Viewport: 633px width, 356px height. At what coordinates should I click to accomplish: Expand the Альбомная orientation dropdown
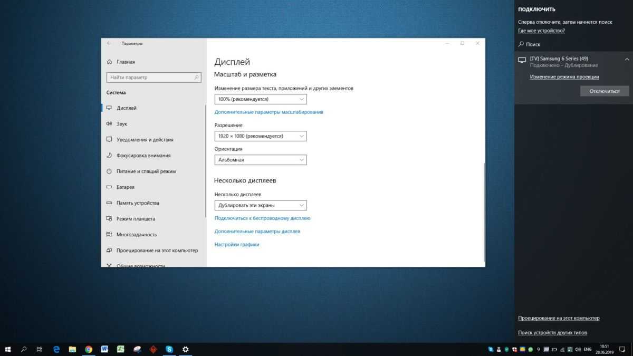pyautogui.click(x=261, y=160)
